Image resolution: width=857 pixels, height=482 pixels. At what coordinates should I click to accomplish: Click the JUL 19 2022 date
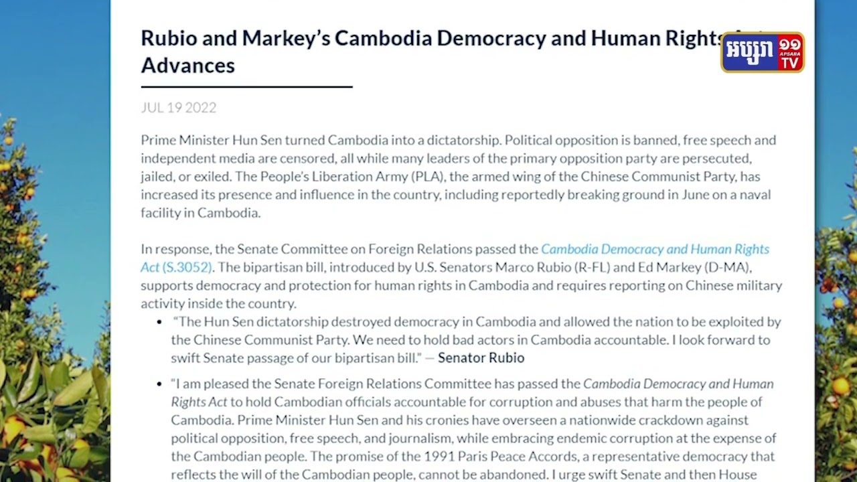point(178,108)
